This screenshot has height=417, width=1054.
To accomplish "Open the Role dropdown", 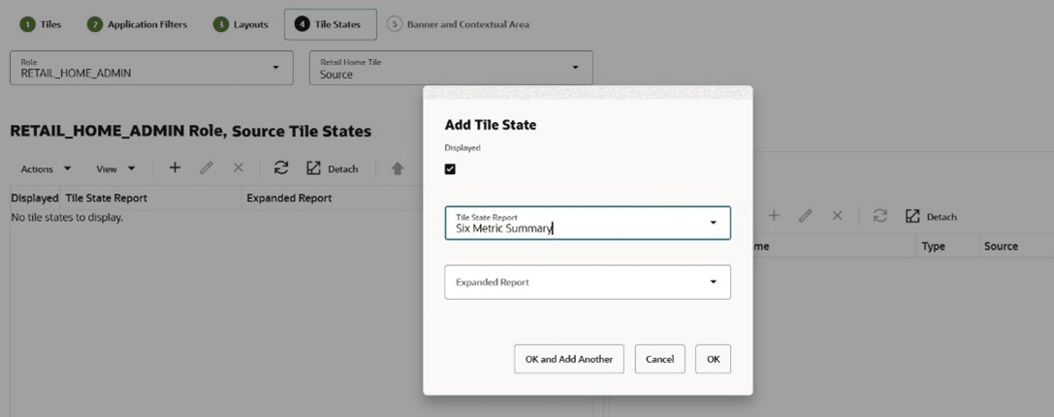I will pyautogui.click(x=275, y=67).
